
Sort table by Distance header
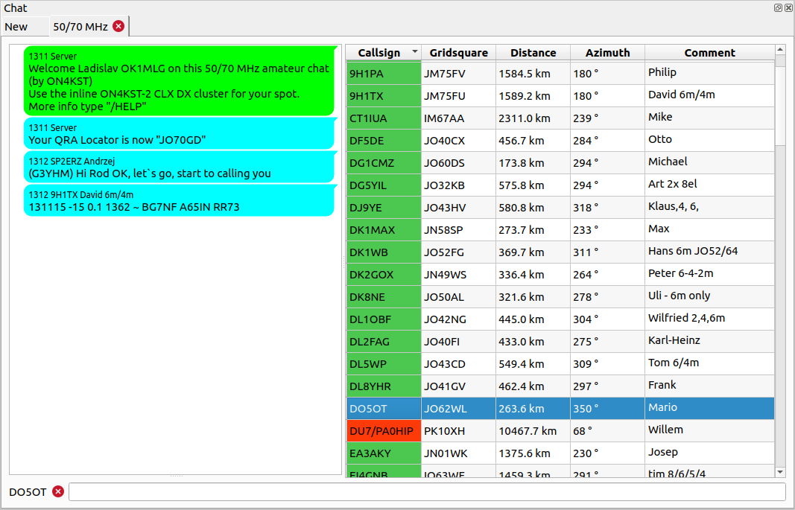(x=533, y=53)
